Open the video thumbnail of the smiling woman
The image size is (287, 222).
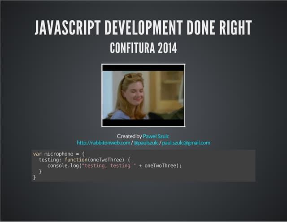click(x=143, y=95)
